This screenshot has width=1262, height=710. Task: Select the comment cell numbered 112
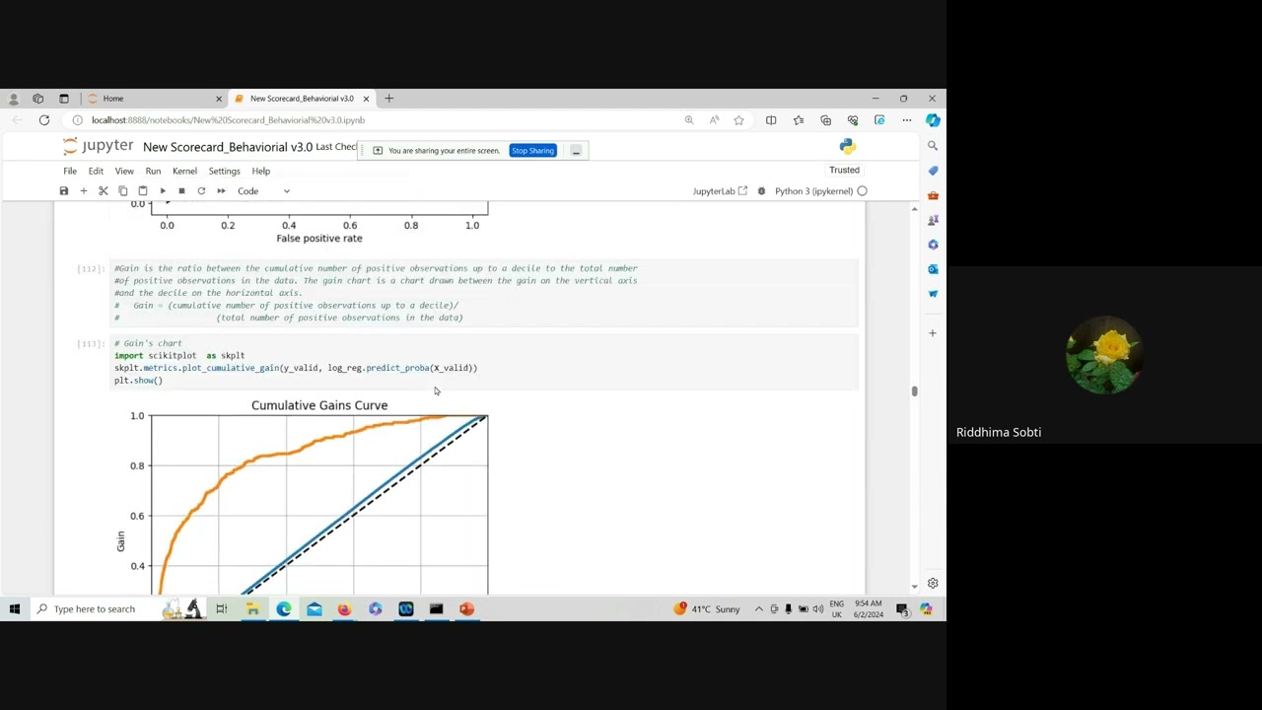pyautogui.click(x=483, y=293)
